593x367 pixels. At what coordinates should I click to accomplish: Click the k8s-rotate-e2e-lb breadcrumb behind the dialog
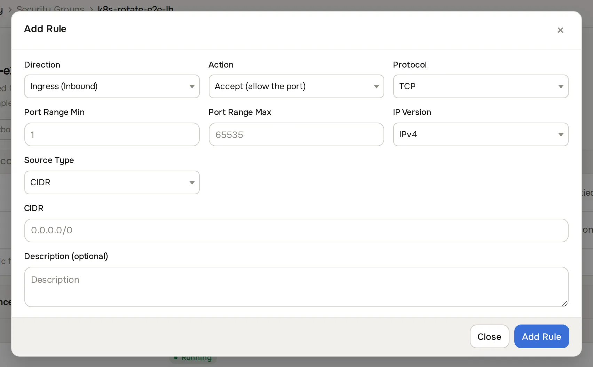point(136,8)
